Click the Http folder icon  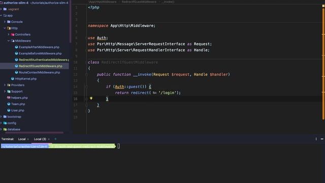9,28
